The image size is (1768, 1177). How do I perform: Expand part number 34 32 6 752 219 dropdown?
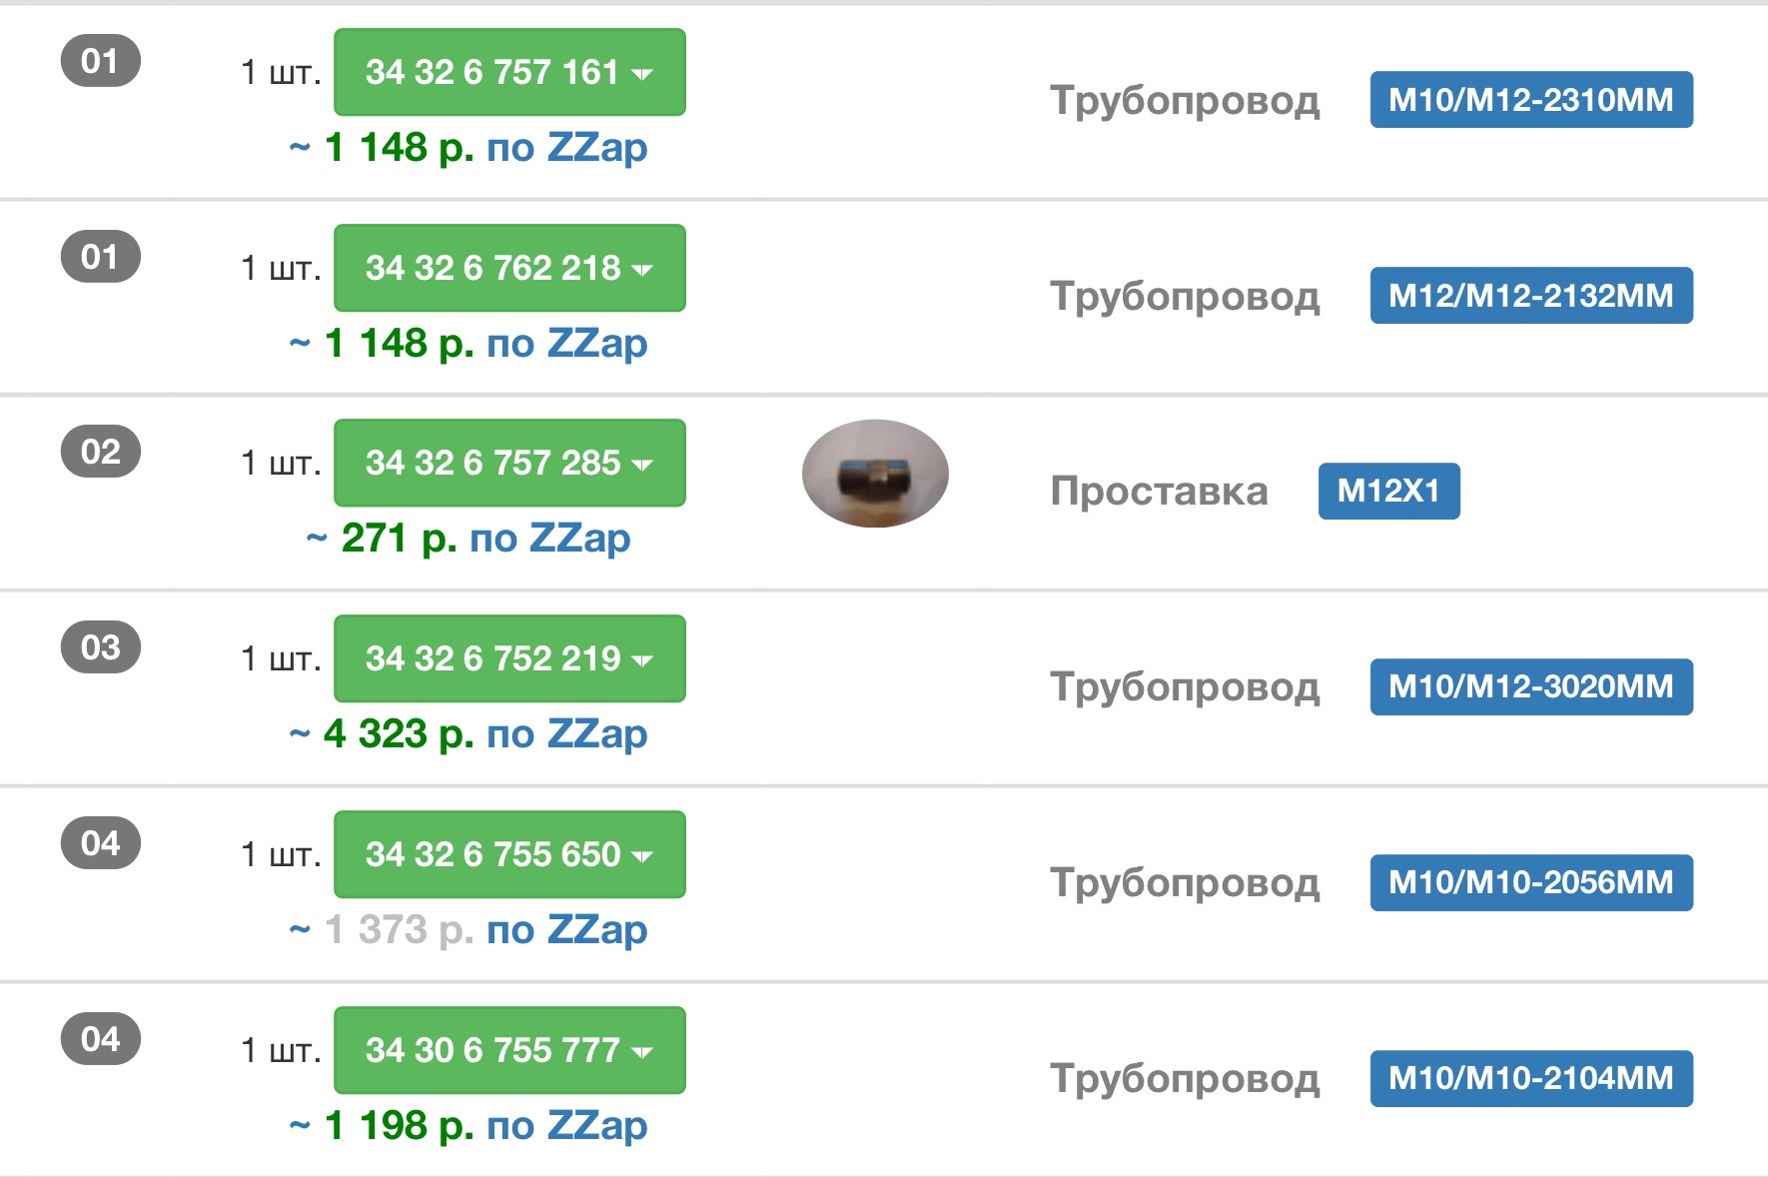(x=647, y=659)
